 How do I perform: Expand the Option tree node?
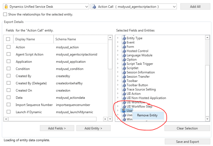[x=118, y=59]
